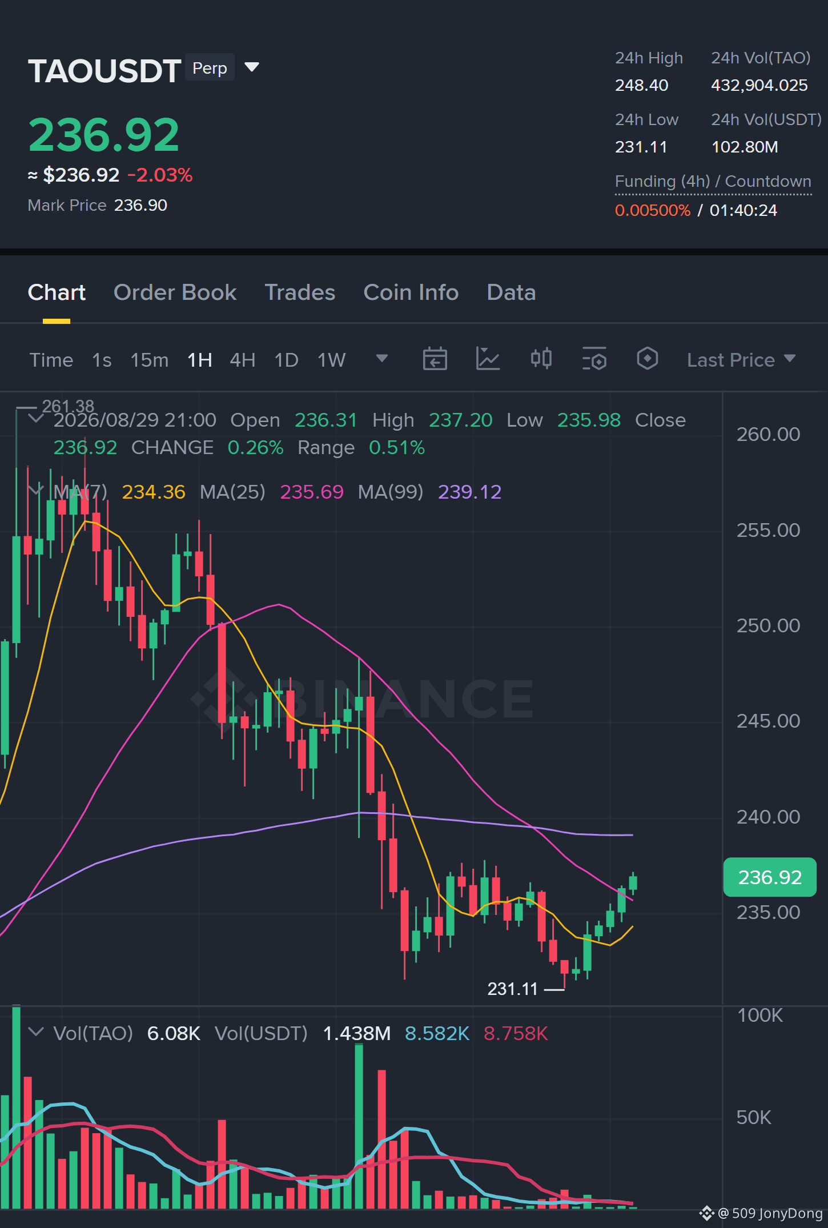Select the 4H time interval
The width and height of the screenshot is (828, 1228).
[243, 360]
